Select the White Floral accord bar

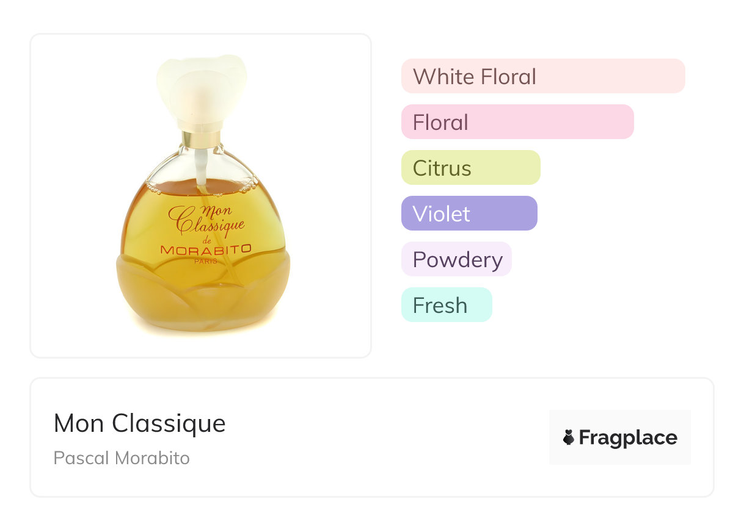coord(542,76)
